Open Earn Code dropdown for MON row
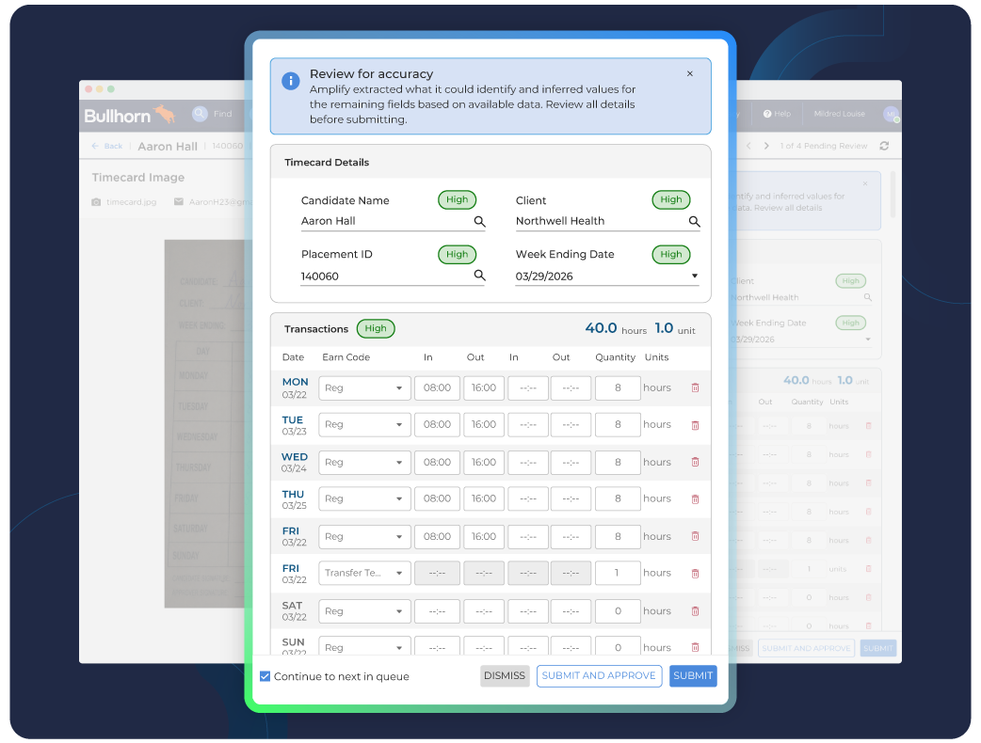 (364, 388)
